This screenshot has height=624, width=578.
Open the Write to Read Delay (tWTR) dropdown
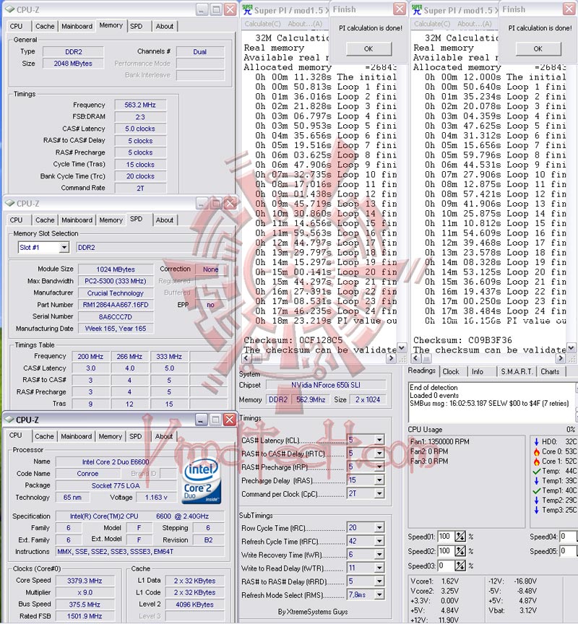coord(379,568)
